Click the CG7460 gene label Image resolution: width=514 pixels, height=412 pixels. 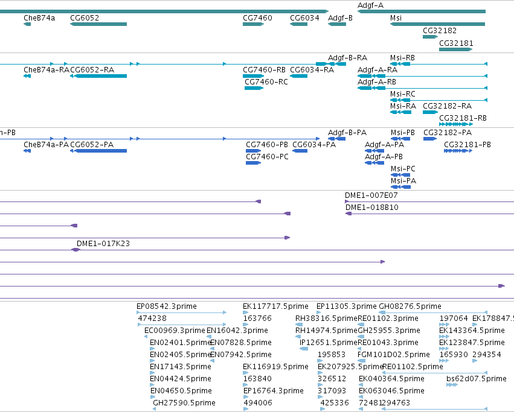tap(257, 18)
